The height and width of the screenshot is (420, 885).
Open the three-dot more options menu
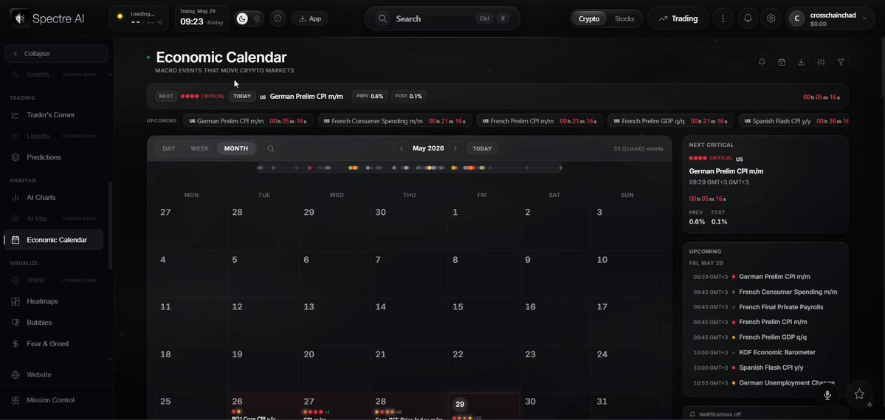click(x=723, y=18)
